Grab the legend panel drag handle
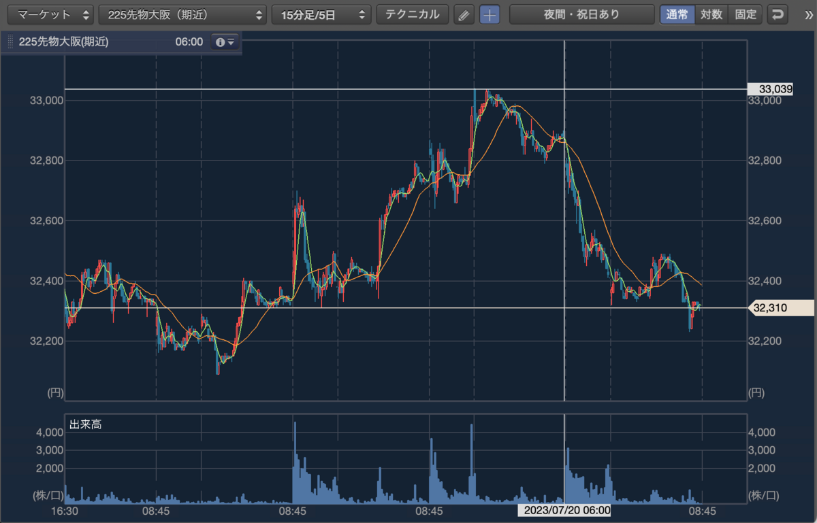This screenshot has height=523, width=817. [10, 42]
